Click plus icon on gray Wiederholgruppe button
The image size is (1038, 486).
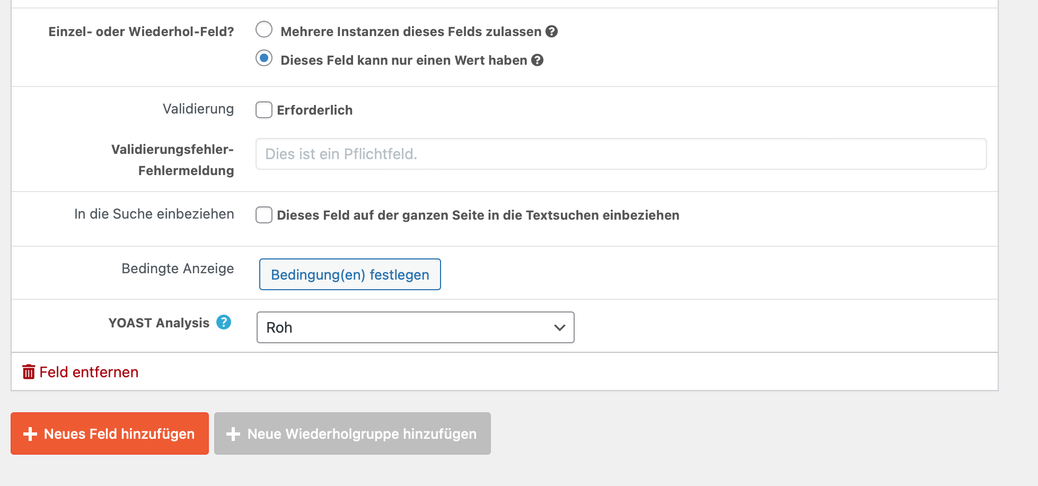pyautogui.click(x=233, y=434)
